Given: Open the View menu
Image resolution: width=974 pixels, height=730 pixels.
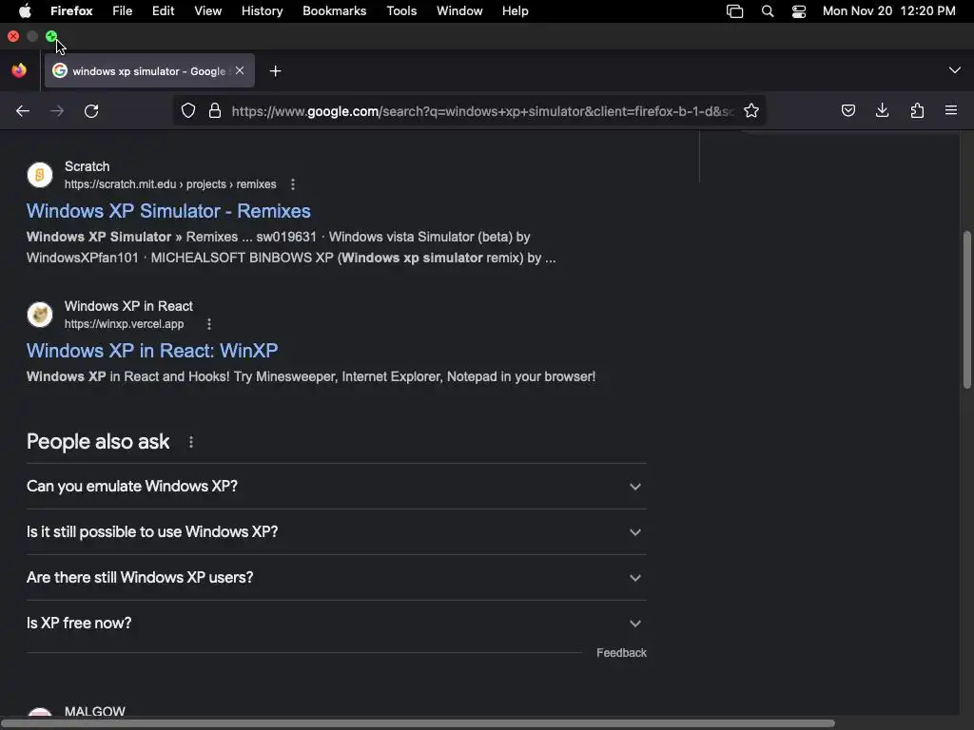Looking at the screenshot, I should [208, 11].
